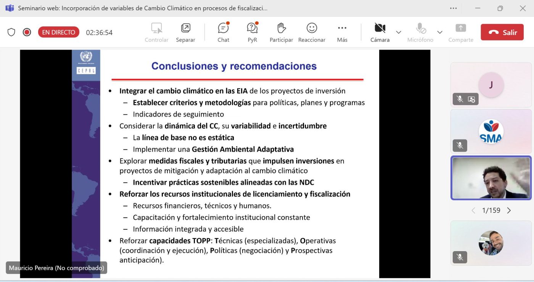Screen dimensions: 534x282
Task: Go to next page of participants
Action: tap(509, 210)
